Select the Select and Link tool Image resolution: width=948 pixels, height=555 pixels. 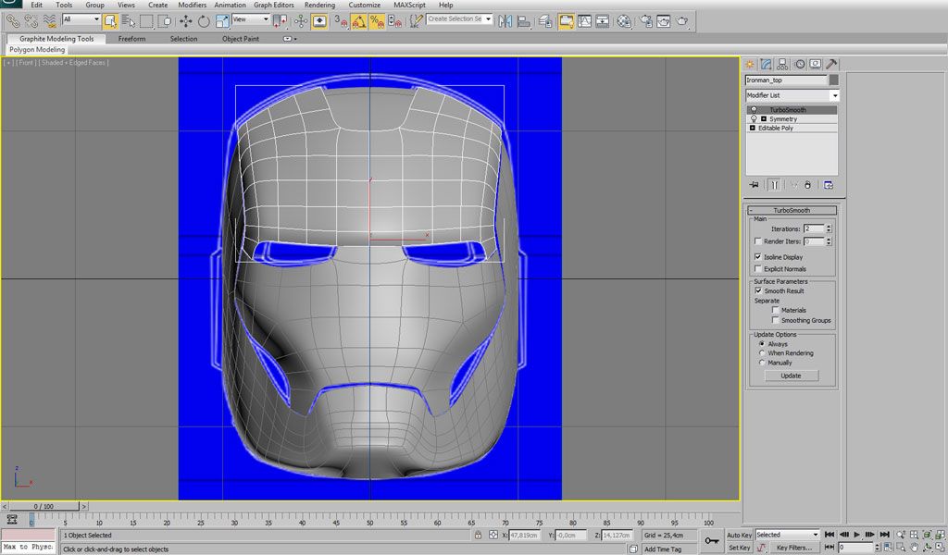pyautogui.click(x=12, y=21)
